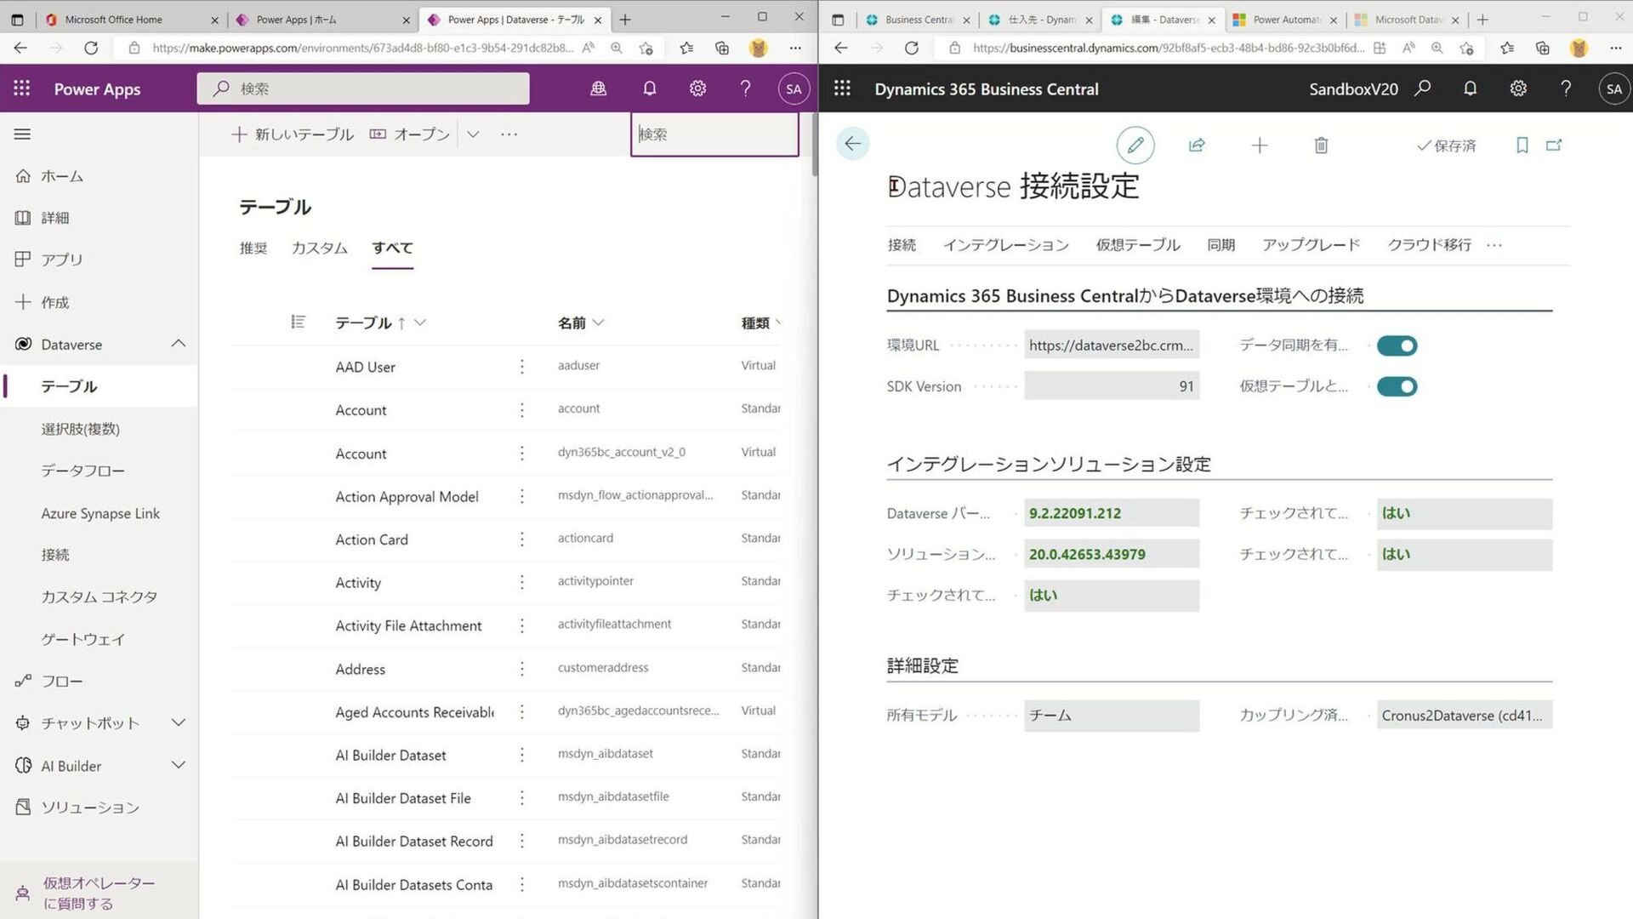Show more Business Central action tabs ellipsis
The image size is (1633, 919).
[x=1494, y=245]
